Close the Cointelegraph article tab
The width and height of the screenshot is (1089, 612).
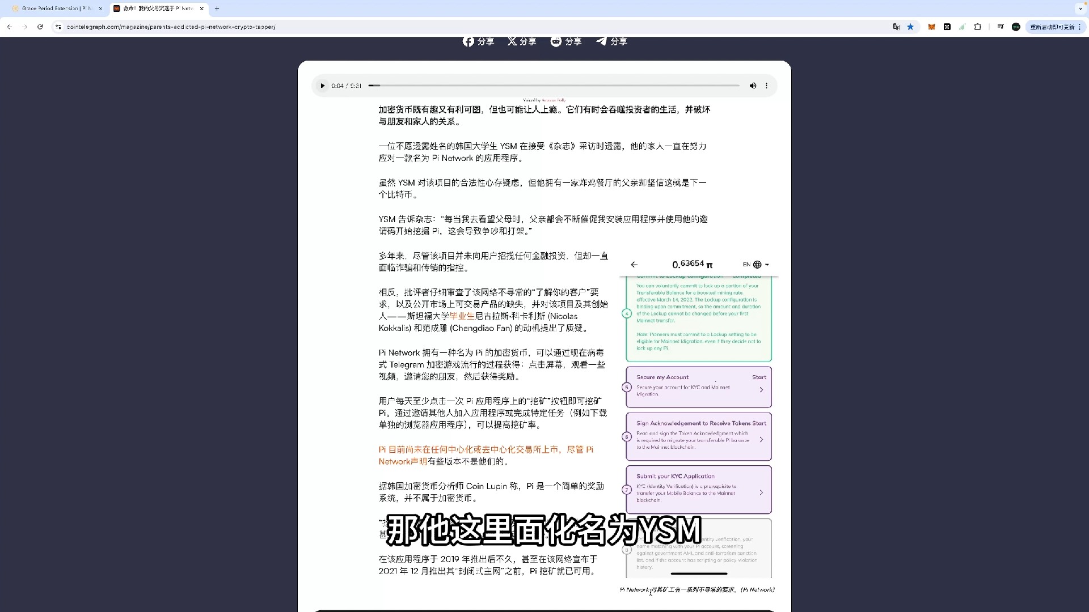coord(201,8)
